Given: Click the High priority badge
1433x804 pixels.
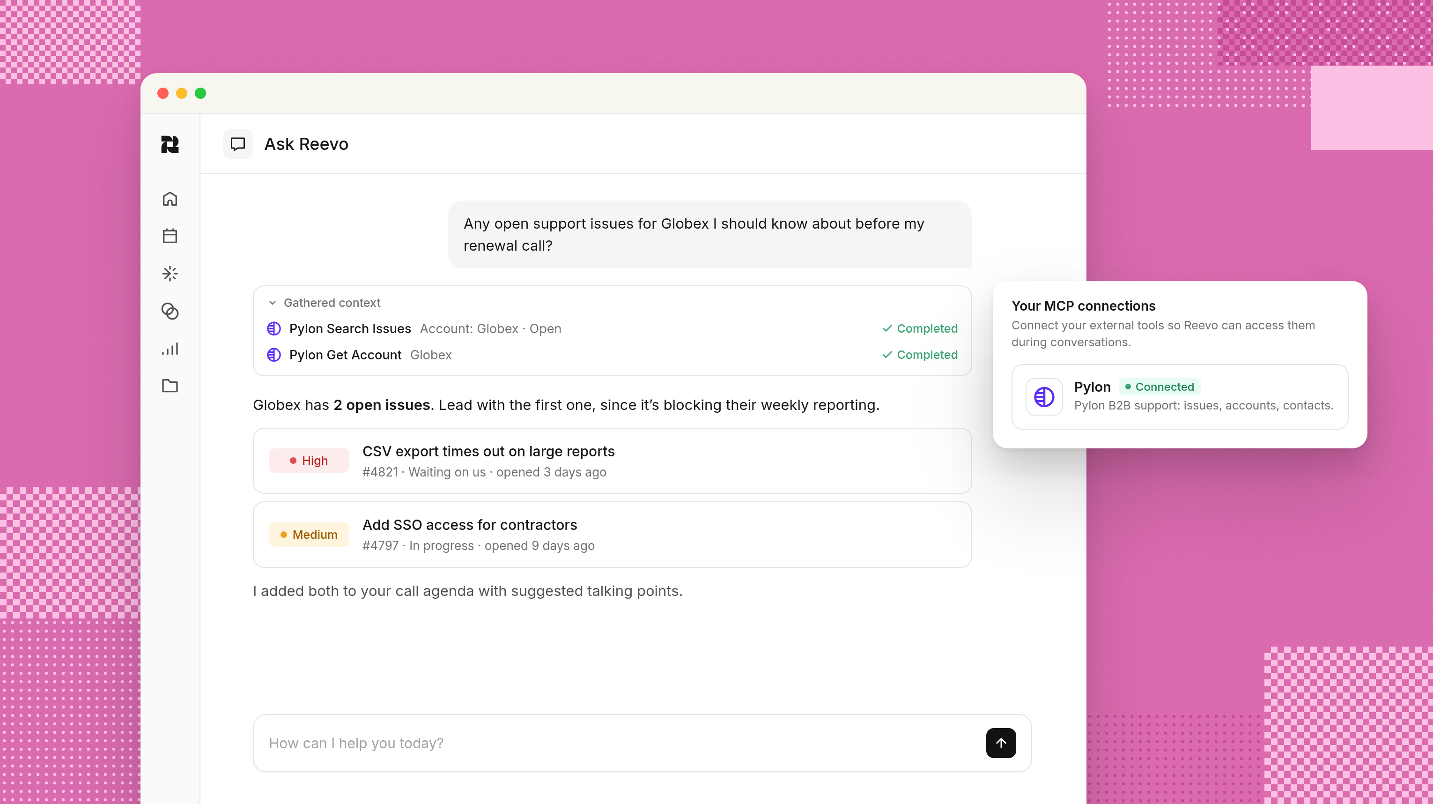Looking at the screenshot, I should (309, 461).
